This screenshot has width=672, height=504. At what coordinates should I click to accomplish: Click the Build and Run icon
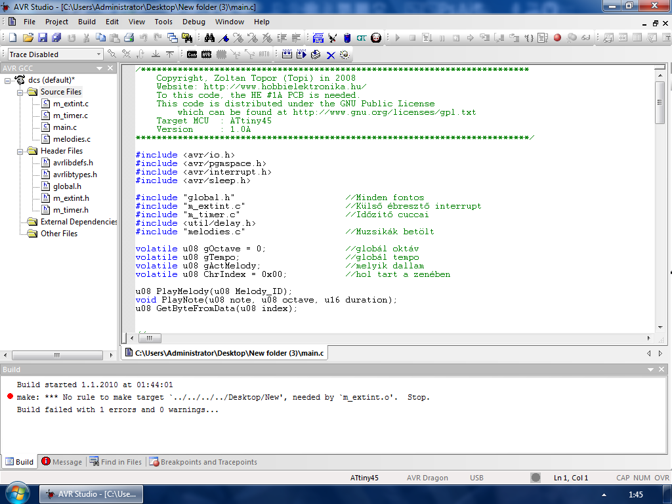pyautogui.click(x=301, y=54)
